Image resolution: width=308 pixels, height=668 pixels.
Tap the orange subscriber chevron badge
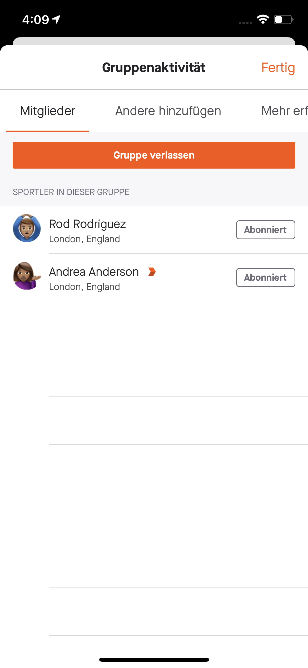pyautogui.click(x=152, y=272)
